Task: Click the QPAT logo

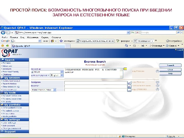Action: [x=10, y=53]
